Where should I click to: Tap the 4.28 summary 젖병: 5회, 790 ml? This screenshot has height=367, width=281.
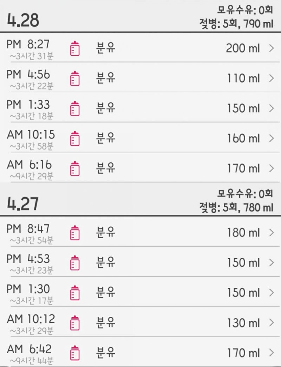point(236,24)
